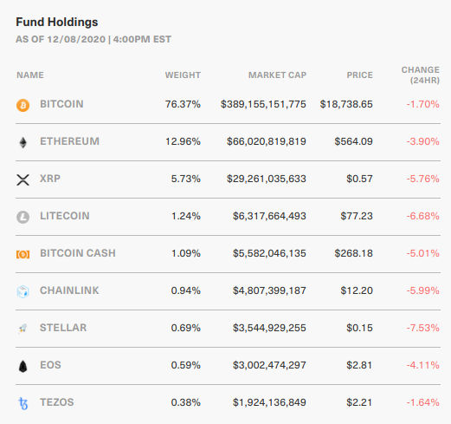The height and width of the screenshot is (424, 451).
Task: Click the $6,317,664,493 market cap
Action: click(x=269, y=216)
